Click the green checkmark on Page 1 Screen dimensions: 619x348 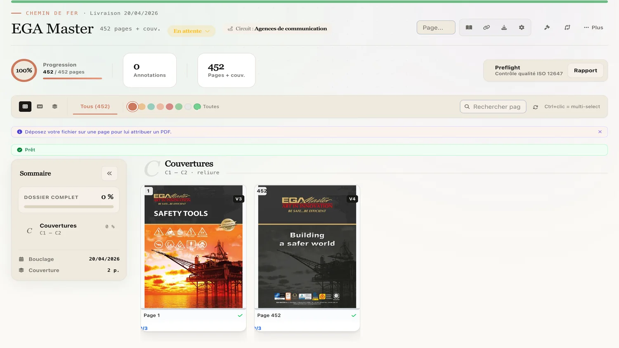pos(240,315)
